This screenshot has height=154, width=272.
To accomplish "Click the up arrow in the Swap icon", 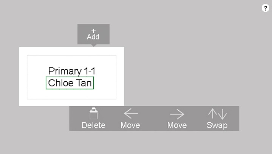I will click(212, 114).
